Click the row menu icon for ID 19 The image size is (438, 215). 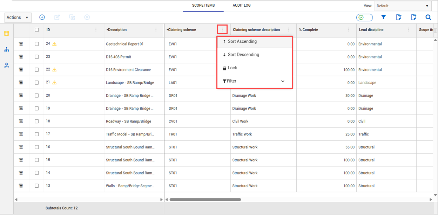click(21, 108)
